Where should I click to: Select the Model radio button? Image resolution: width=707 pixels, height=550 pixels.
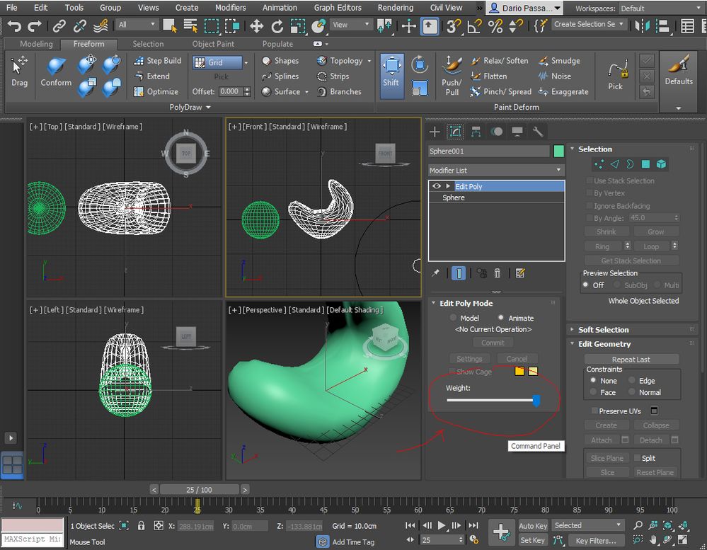(x=453, y=318)
